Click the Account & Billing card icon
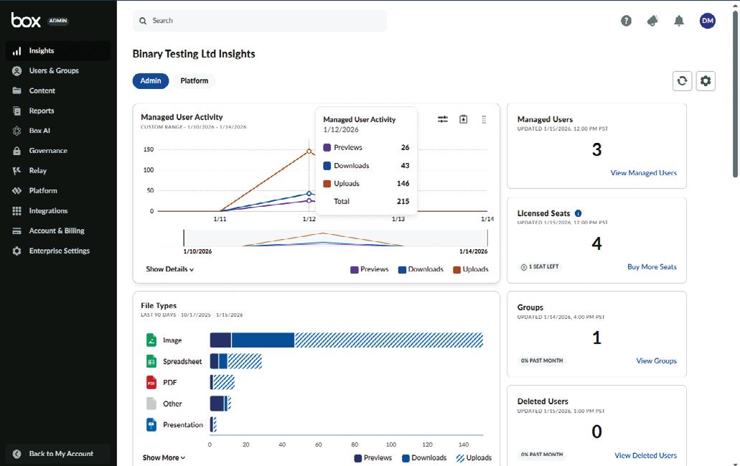 (17, 231)
